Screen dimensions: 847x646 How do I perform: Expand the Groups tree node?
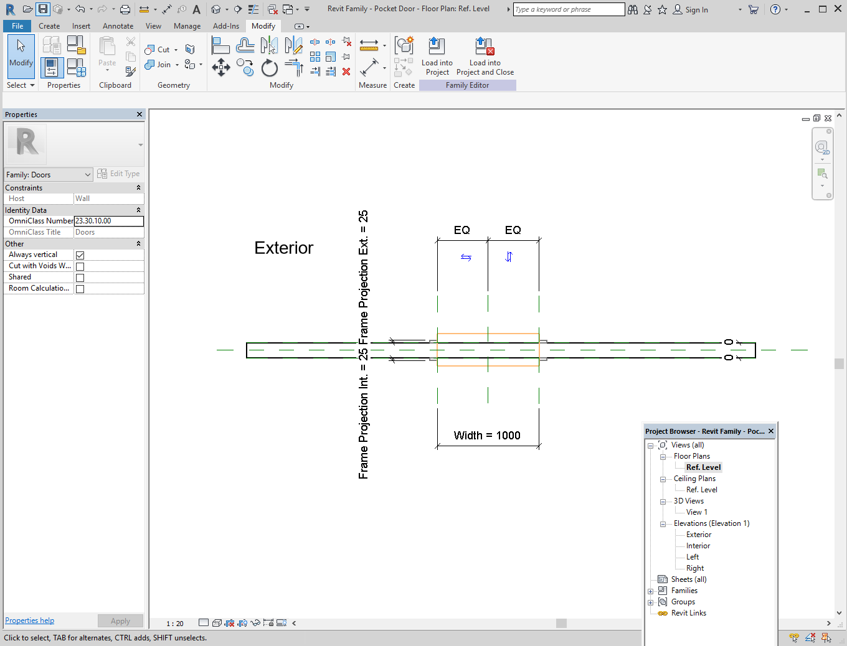650,602
